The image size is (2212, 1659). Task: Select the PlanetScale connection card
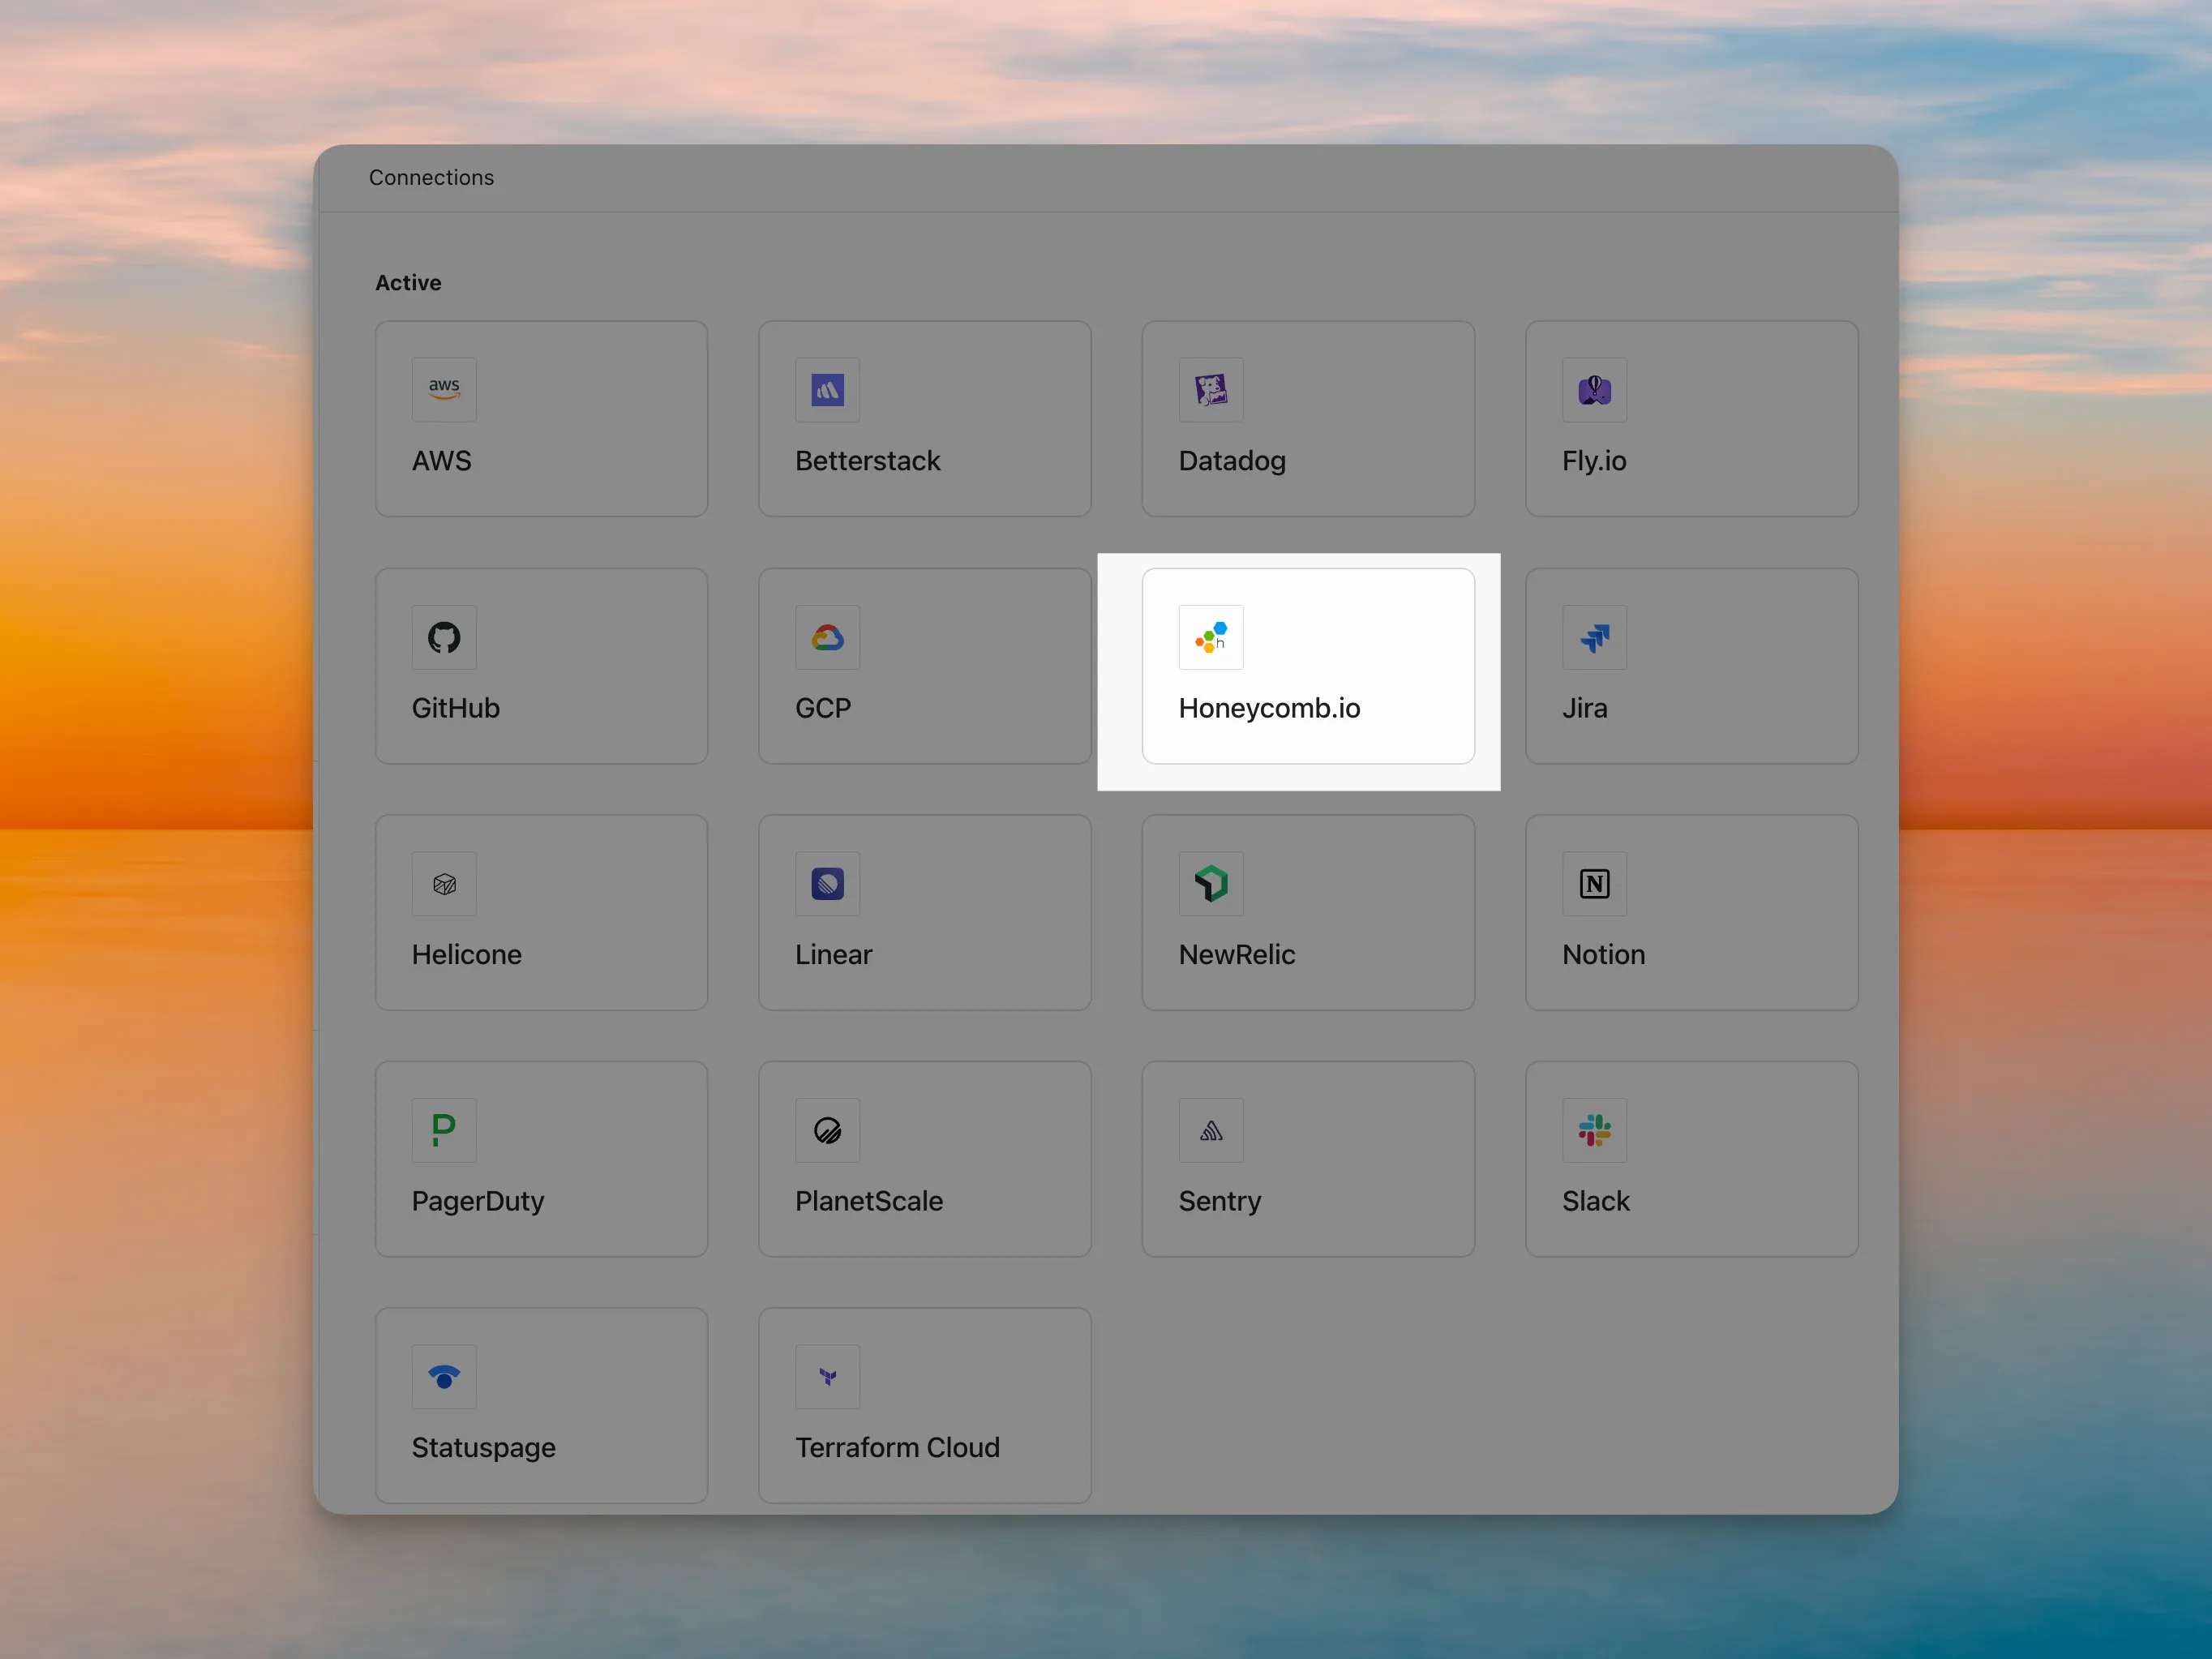coord(924,1159)
